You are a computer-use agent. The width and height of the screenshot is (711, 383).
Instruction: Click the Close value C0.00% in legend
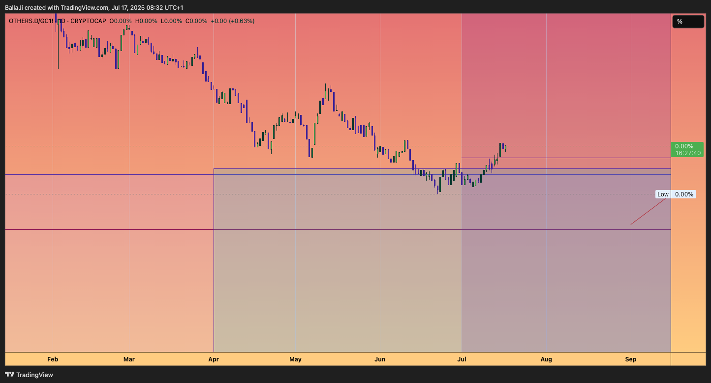[x=196, y=21]
